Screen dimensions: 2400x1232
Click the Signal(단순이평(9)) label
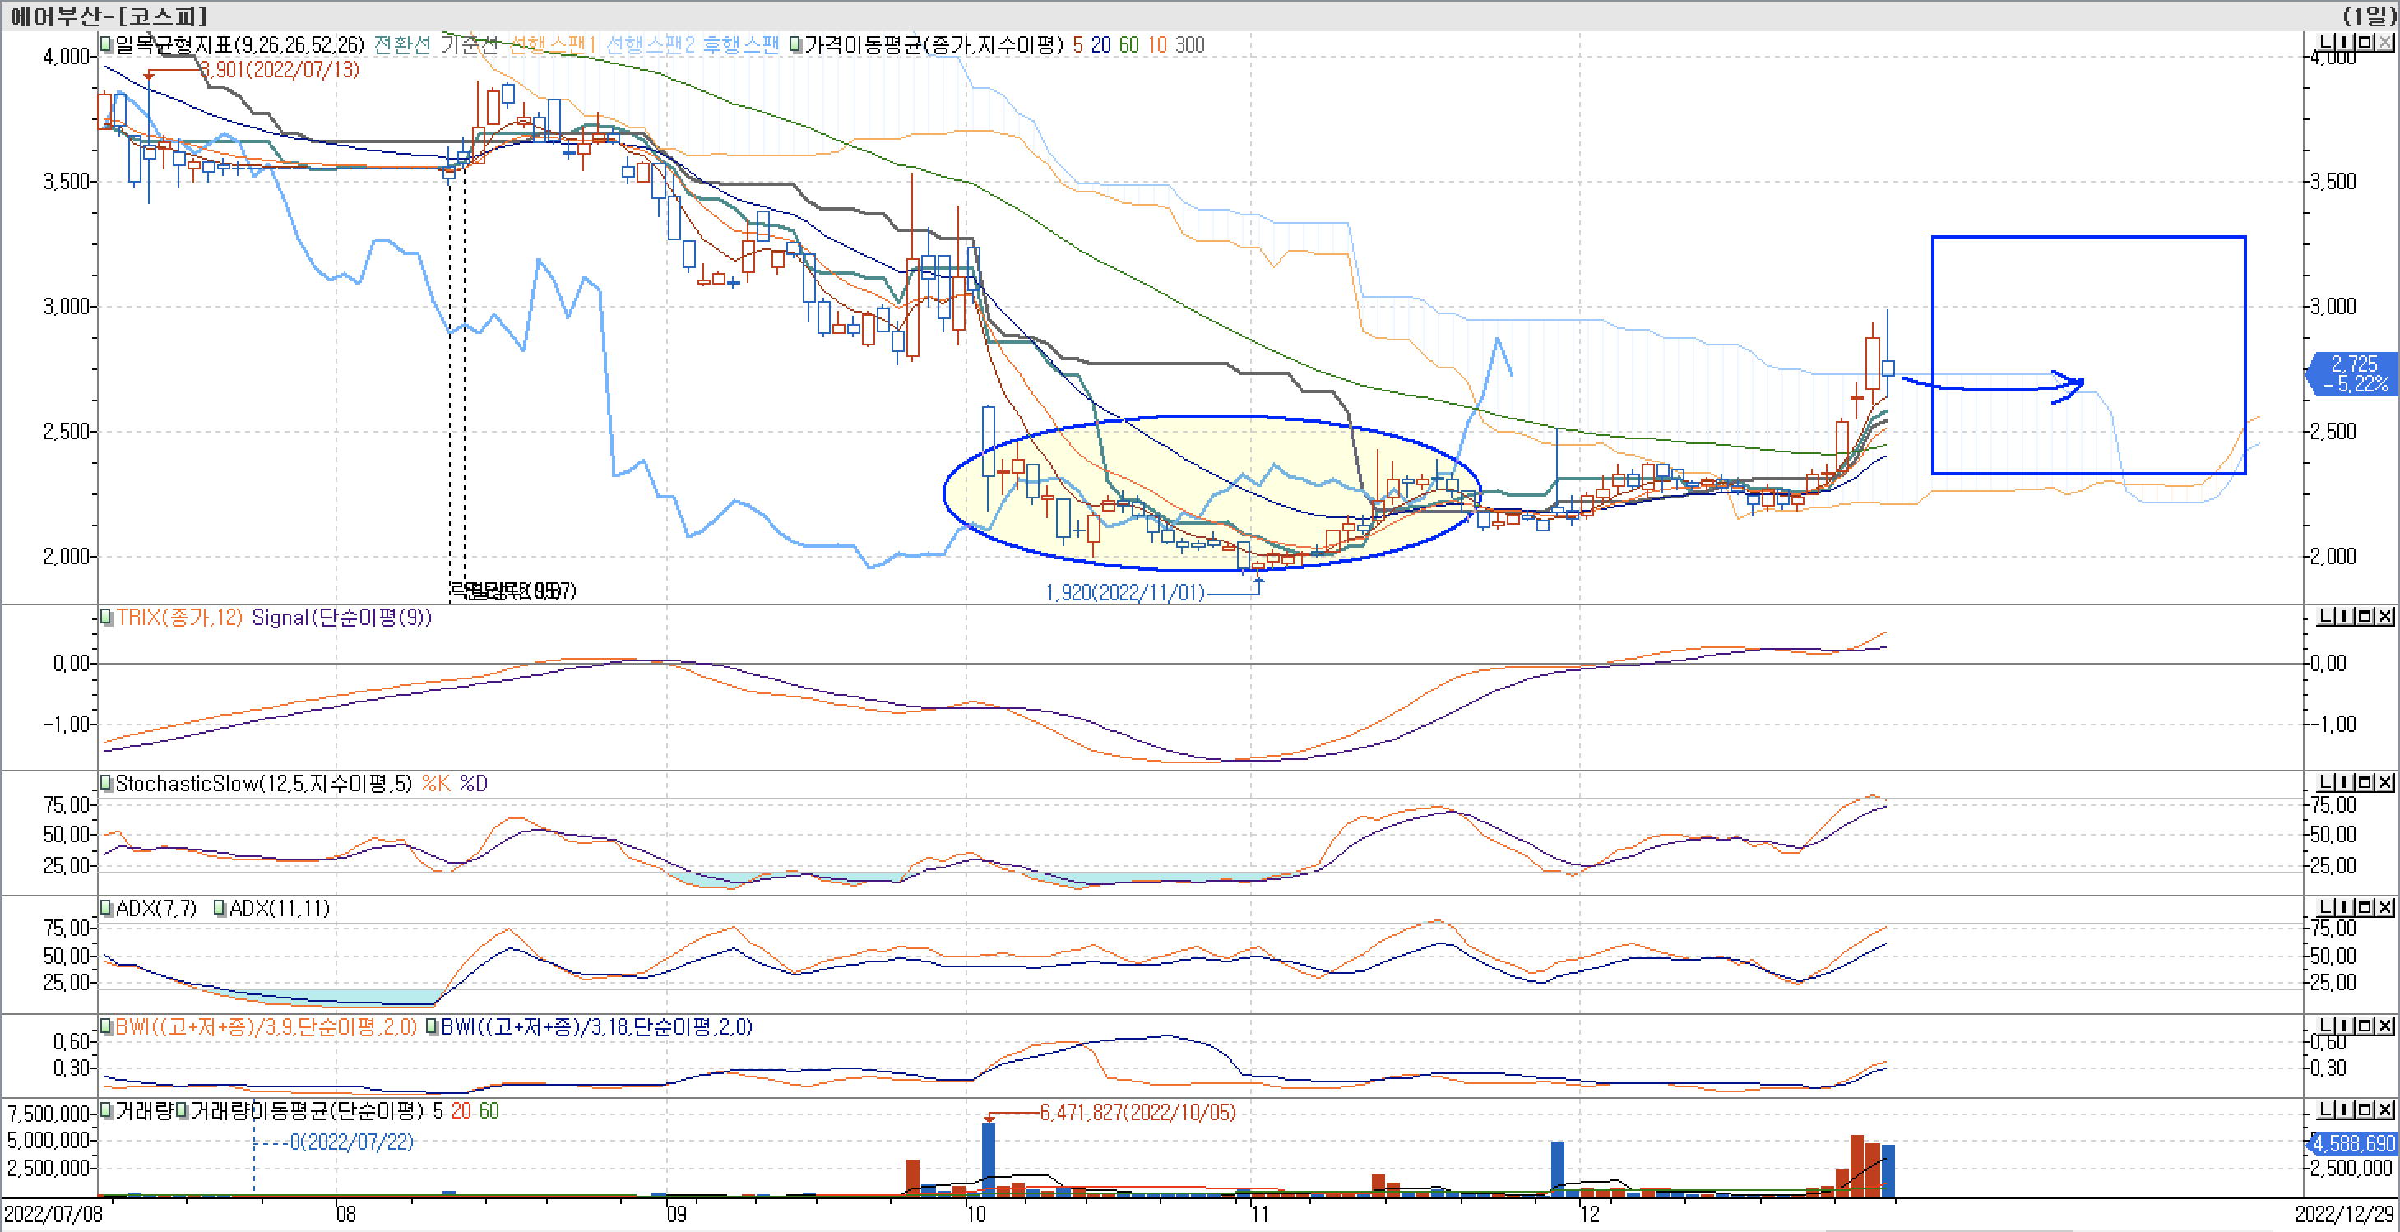coord(341,618)
